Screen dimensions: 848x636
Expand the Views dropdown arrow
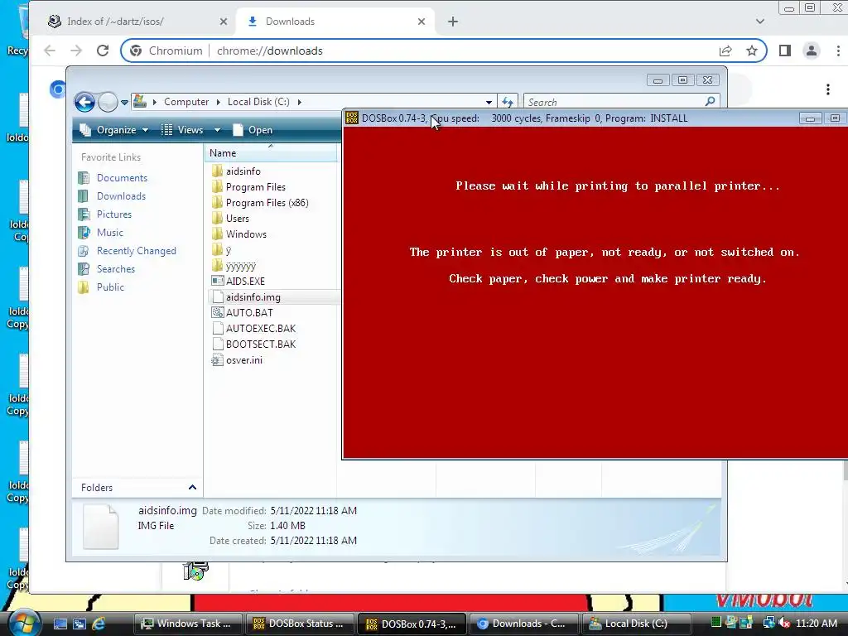pyautogui.click(x=217, y=130)
